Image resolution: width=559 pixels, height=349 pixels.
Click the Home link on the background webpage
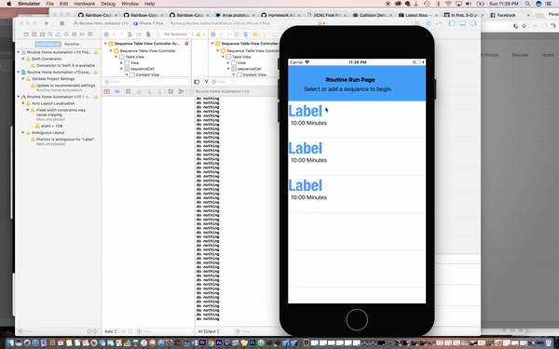tap(548, 55)
